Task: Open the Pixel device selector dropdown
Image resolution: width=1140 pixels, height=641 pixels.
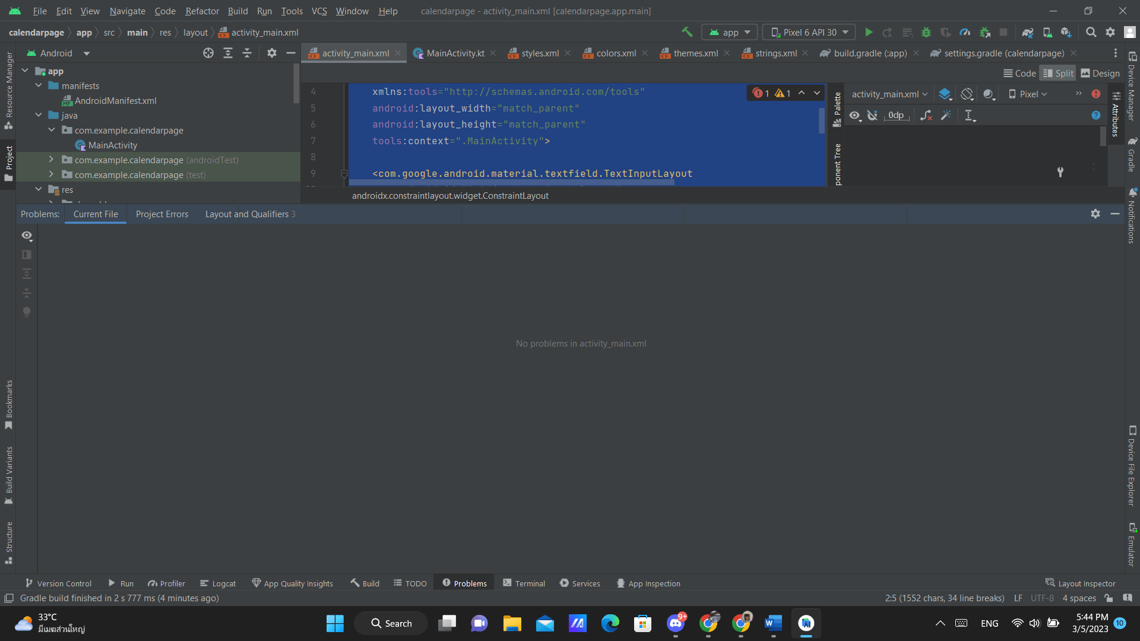Action: click(x=1029, y=94)
